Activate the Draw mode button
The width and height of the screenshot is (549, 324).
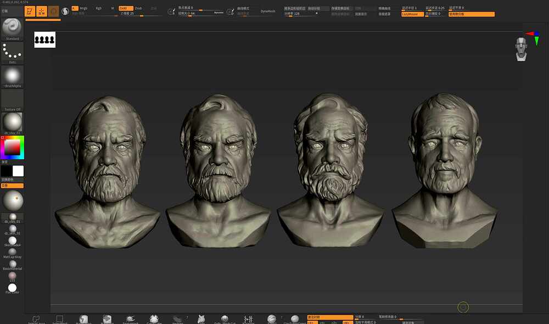coord(42,12)
